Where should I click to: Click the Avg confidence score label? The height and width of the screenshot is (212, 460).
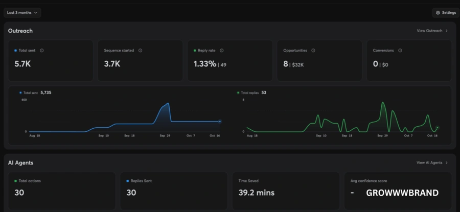tap(369, 181)
